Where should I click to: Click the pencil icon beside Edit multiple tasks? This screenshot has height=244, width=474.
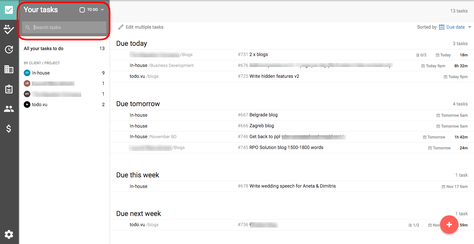point(121,27)
